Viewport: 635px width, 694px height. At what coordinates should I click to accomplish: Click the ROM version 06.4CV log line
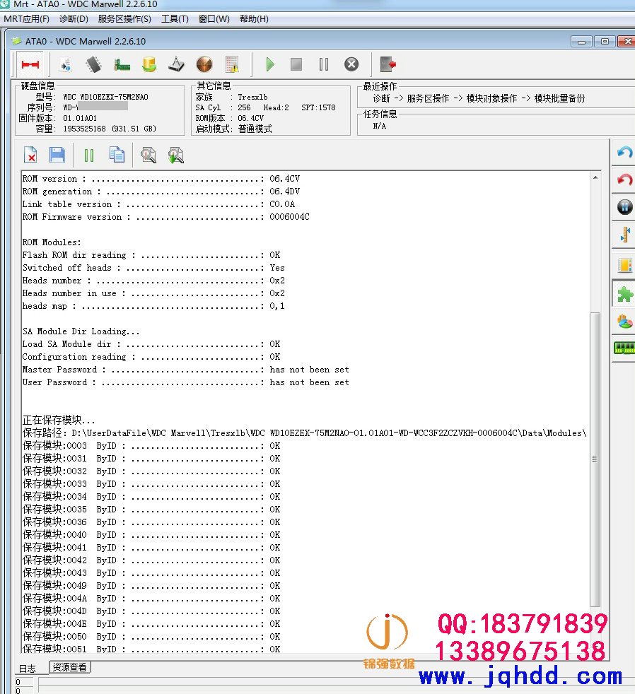(x=161, y=179)
